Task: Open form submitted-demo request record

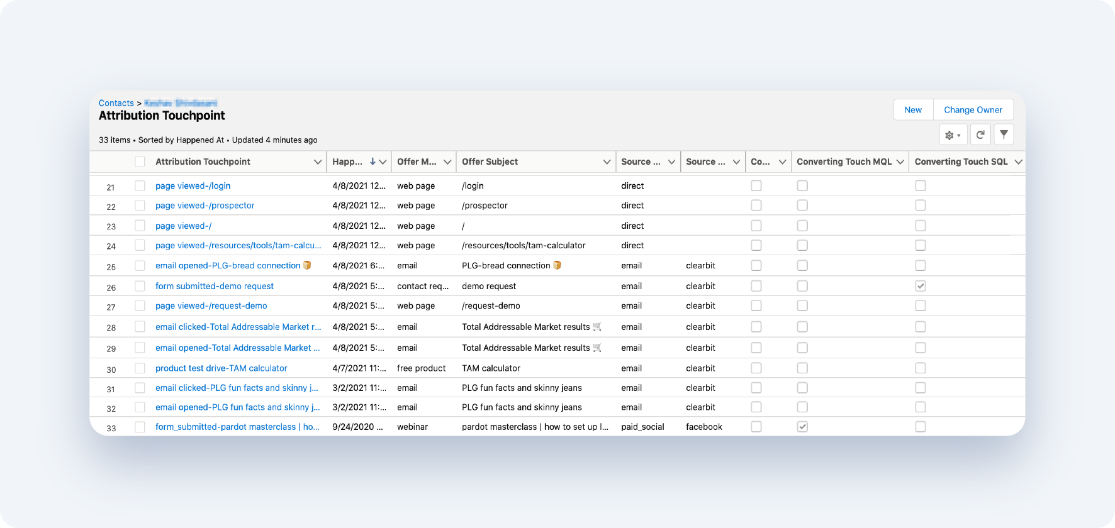Action: [x=215, y=286]
